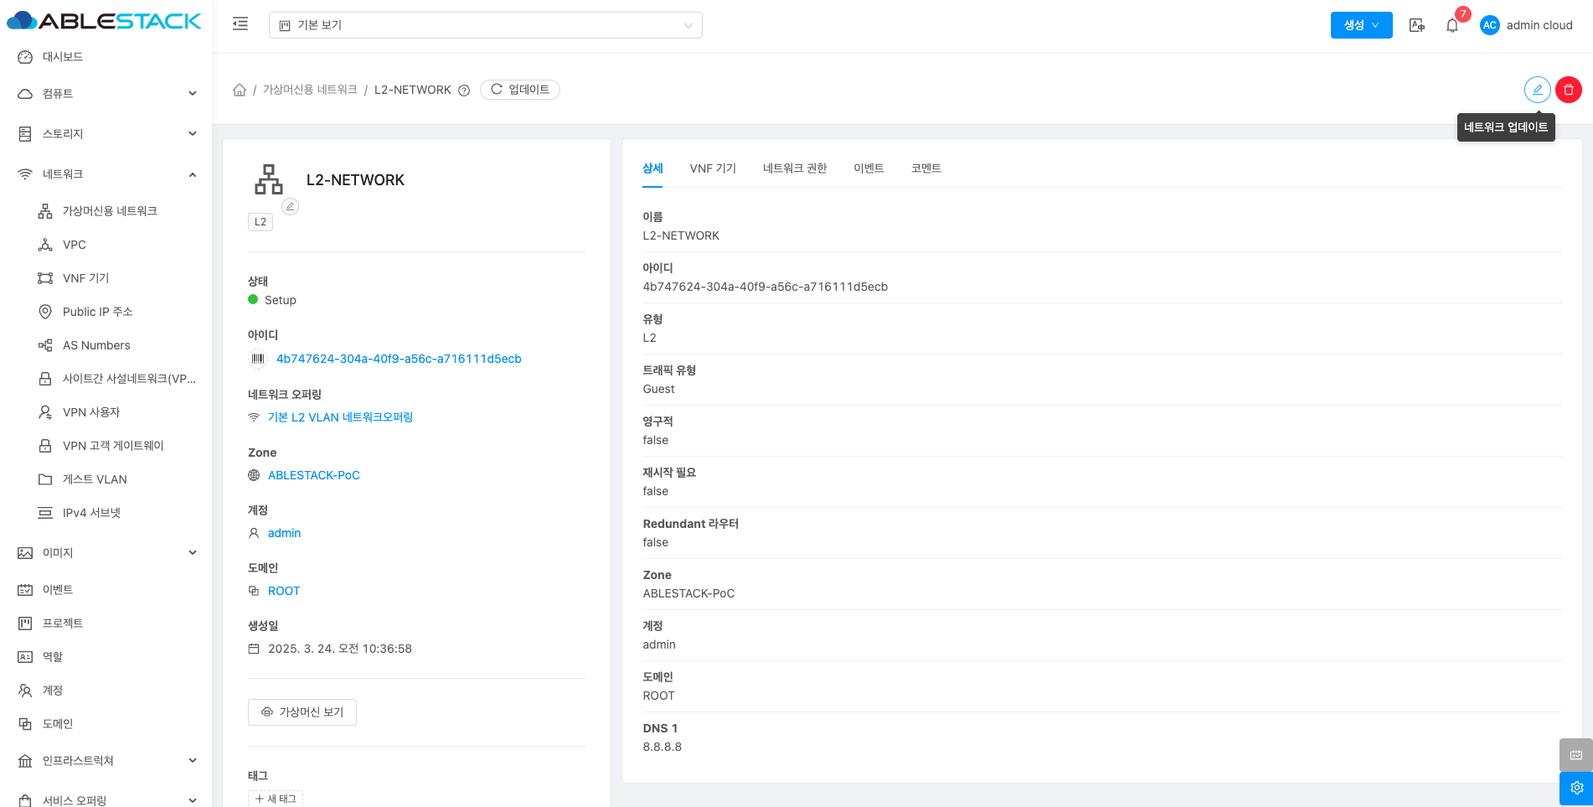Click the language translate icon
The image size is (1593, 807).
pyautogui.click(x=1416, y=25)
